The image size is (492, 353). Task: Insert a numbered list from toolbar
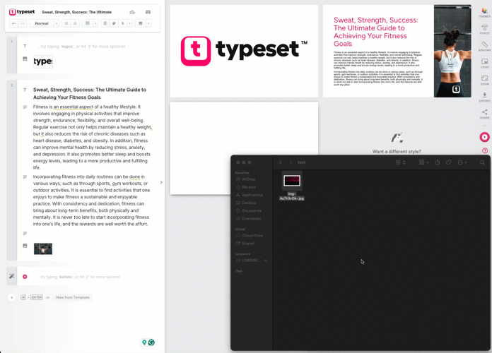(75, 23)
